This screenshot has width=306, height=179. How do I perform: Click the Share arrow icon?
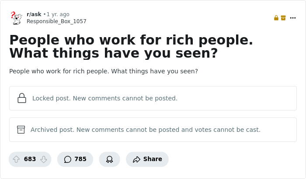[x=136, y=159]
